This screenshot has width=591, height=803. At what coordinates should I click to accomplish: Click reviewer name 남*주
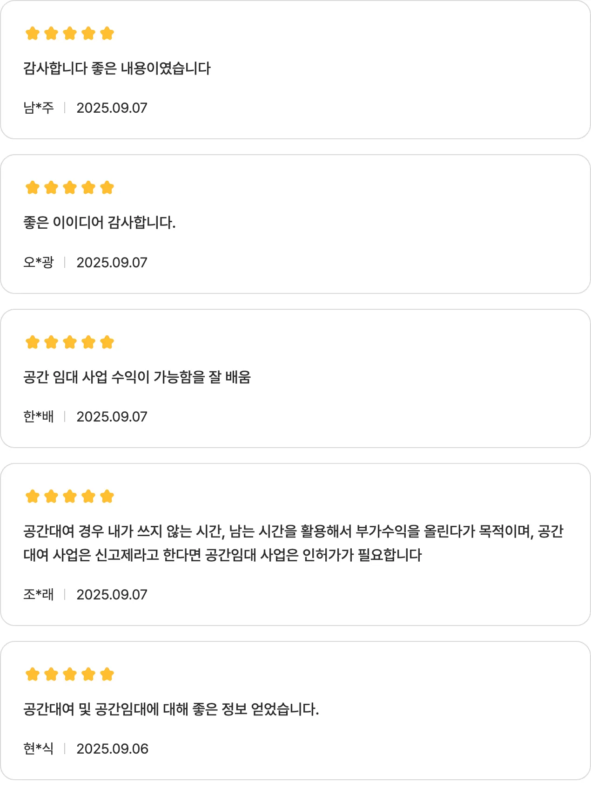click(39, 108)
